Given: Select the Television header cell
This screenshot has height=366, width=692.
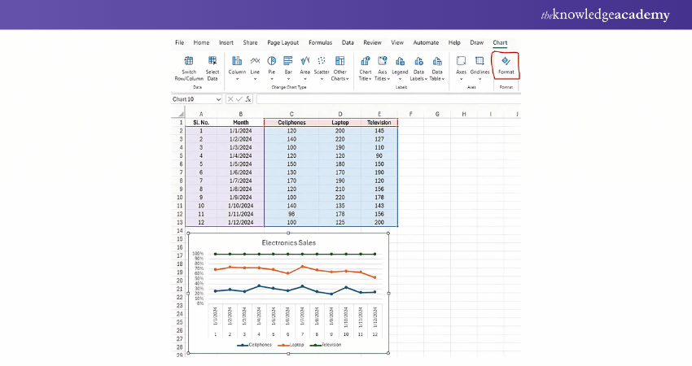Looking at the screenshot, I should 379,123.
